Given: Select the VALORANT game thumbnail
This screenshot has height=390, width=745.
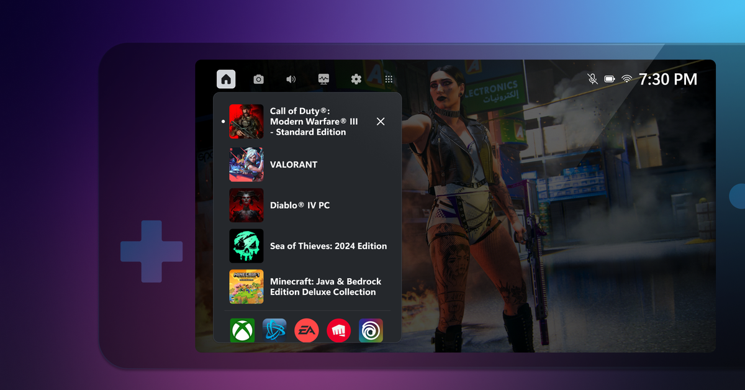Looking at the screenshot, I should pyautogui.click(x=246, y=165).
